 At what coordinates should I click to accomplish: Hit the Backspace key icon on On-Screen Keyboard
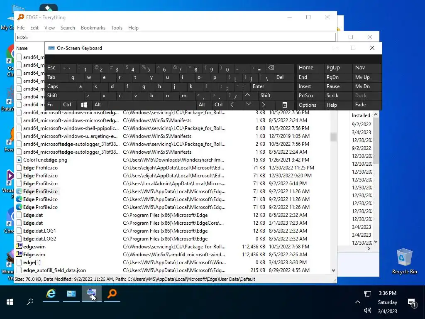271,68
